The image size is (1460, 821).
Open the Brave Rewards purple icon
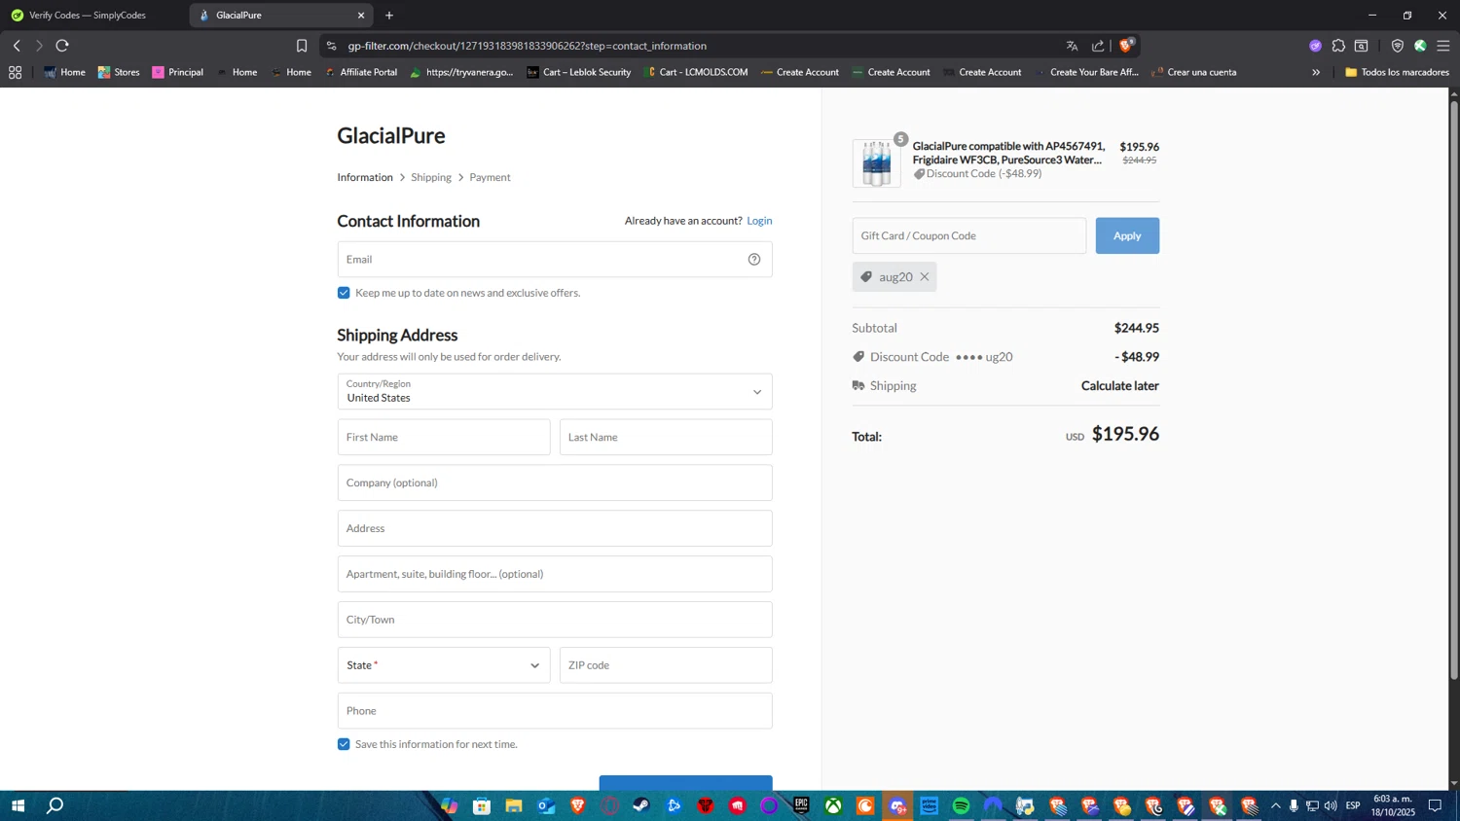pyautogui.click(x=1315, y=46)
